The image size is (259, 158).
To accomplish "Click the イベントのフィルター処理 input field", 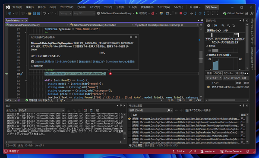I will click(236, 78).
